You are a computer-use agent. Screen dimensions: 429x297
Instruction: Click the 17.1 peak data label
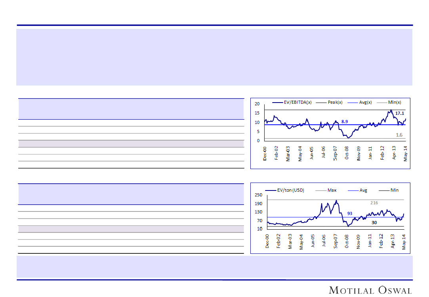pyautogui.click(x=399, y=113)
